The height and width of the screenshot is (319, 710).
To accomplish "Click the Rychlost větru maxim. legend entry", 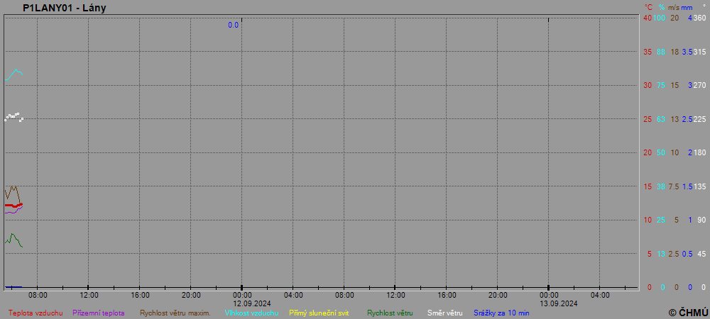I will [x=175, y=313].
